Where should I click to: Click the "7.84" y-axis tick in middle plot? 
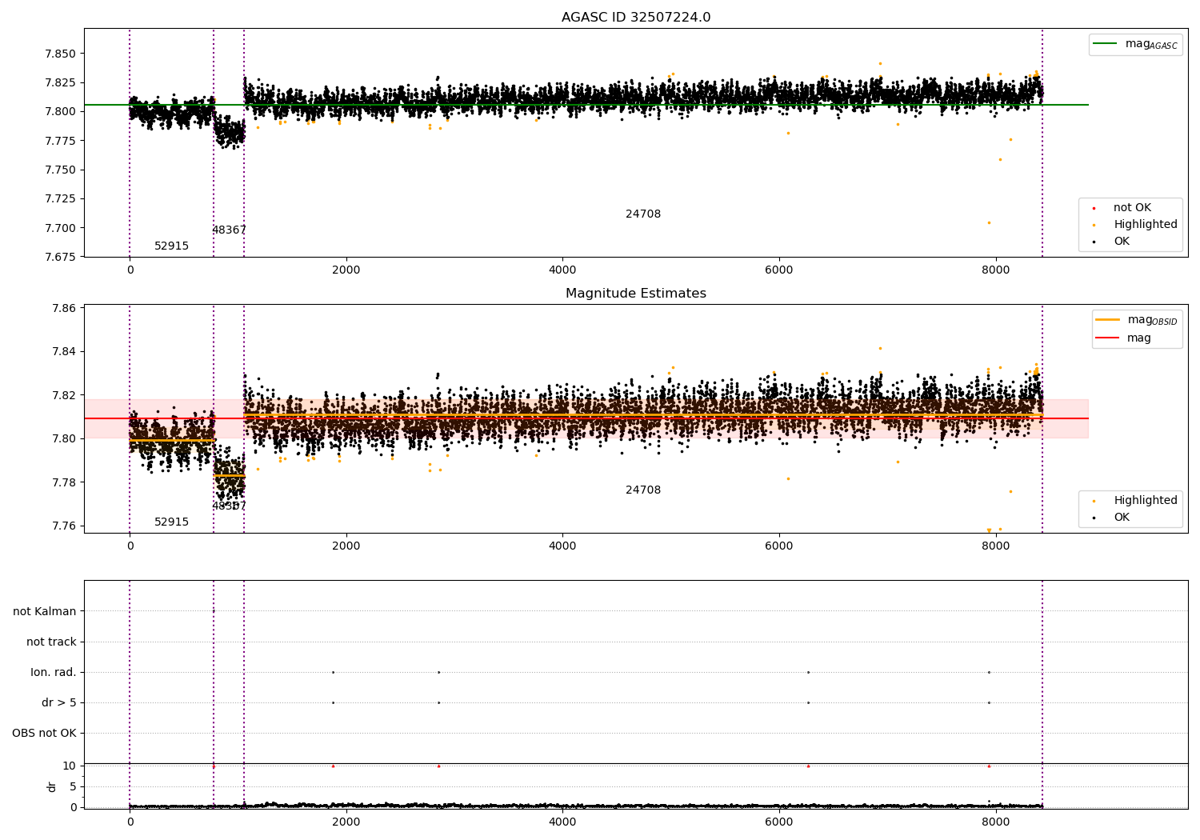tap(64, 351)
